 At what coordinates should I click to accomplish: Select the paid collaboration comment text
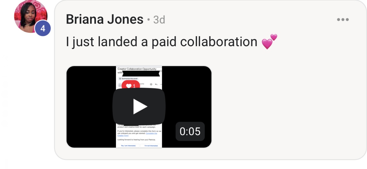162,42
